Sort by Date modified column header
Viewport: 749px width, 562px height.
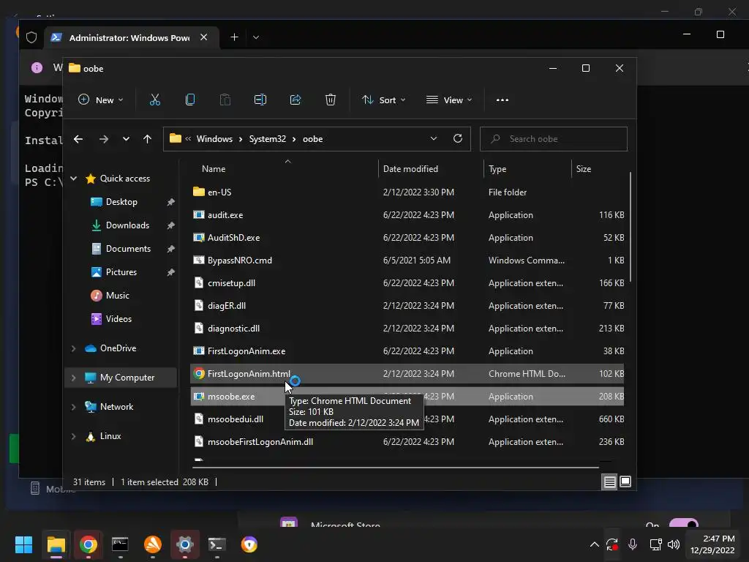click(410, 169)
